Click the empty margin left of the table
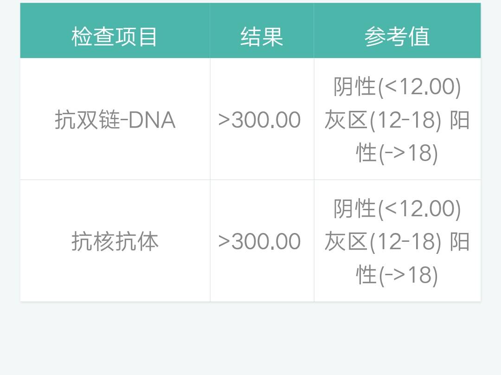The width and height of the screenshot is (501, 375). [x=10, y=186]
